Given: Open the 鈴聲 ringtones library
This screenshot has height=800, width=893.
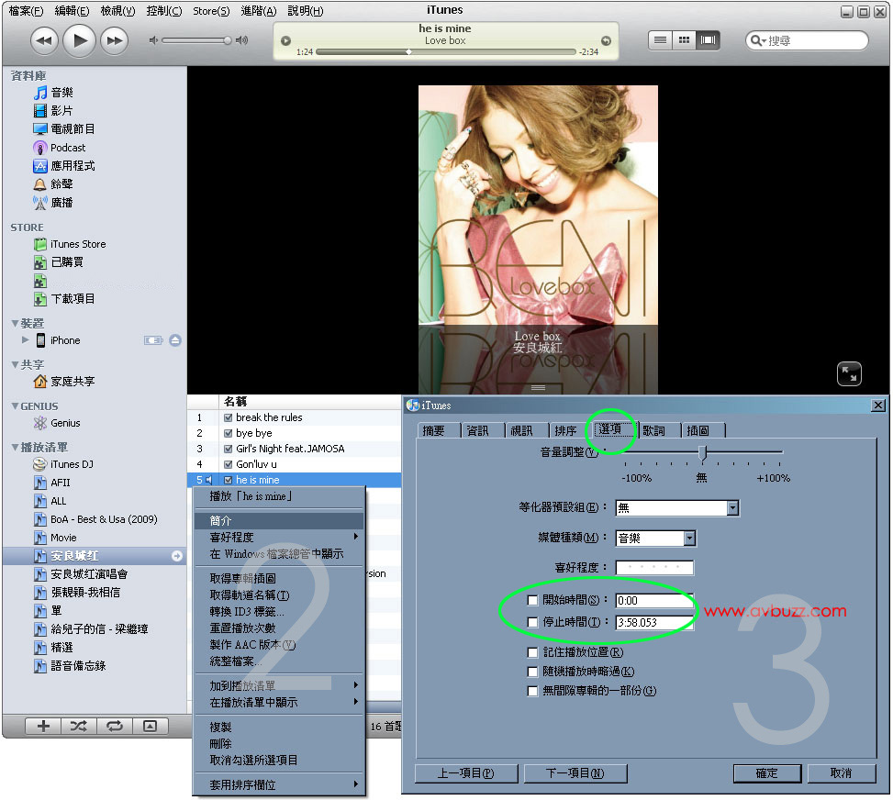Looking at the screenshot, I should point(53,183).
